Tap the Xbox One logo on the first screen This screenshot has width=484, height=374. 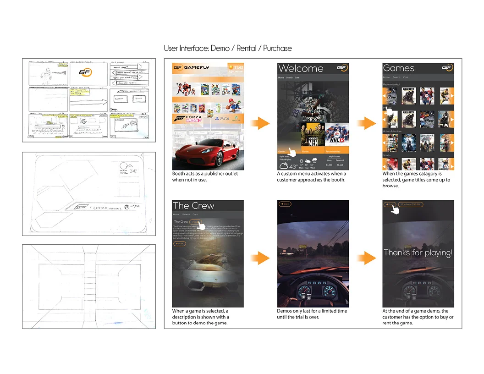(236, 119)
